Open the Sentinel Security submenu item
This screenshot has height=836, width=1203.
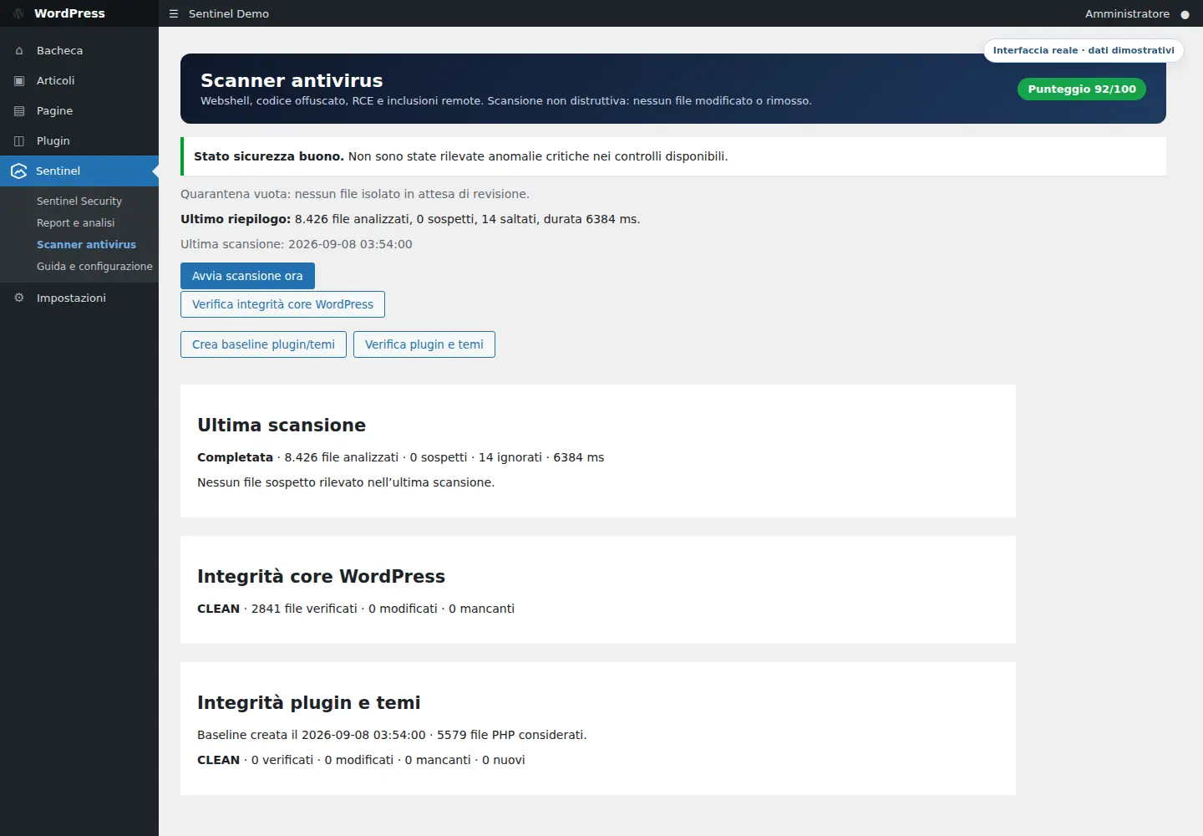click(79, 201)
